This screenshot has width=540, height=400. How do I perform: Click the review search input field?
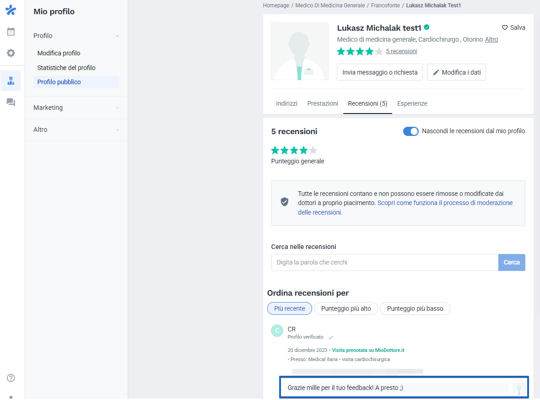[x=385, y=263]
